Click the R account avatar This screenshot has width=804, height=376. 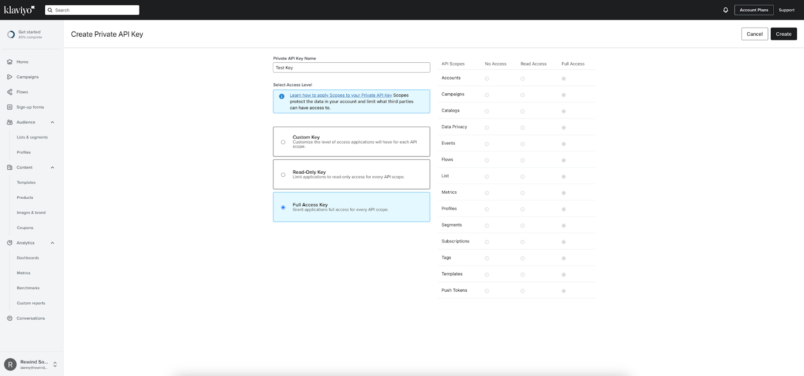click(x=10, y=365)
